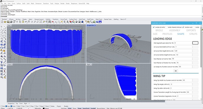Select the Polyline tool in left sidebar
Viewport: 203px width, 109px height.
point(1,29)
